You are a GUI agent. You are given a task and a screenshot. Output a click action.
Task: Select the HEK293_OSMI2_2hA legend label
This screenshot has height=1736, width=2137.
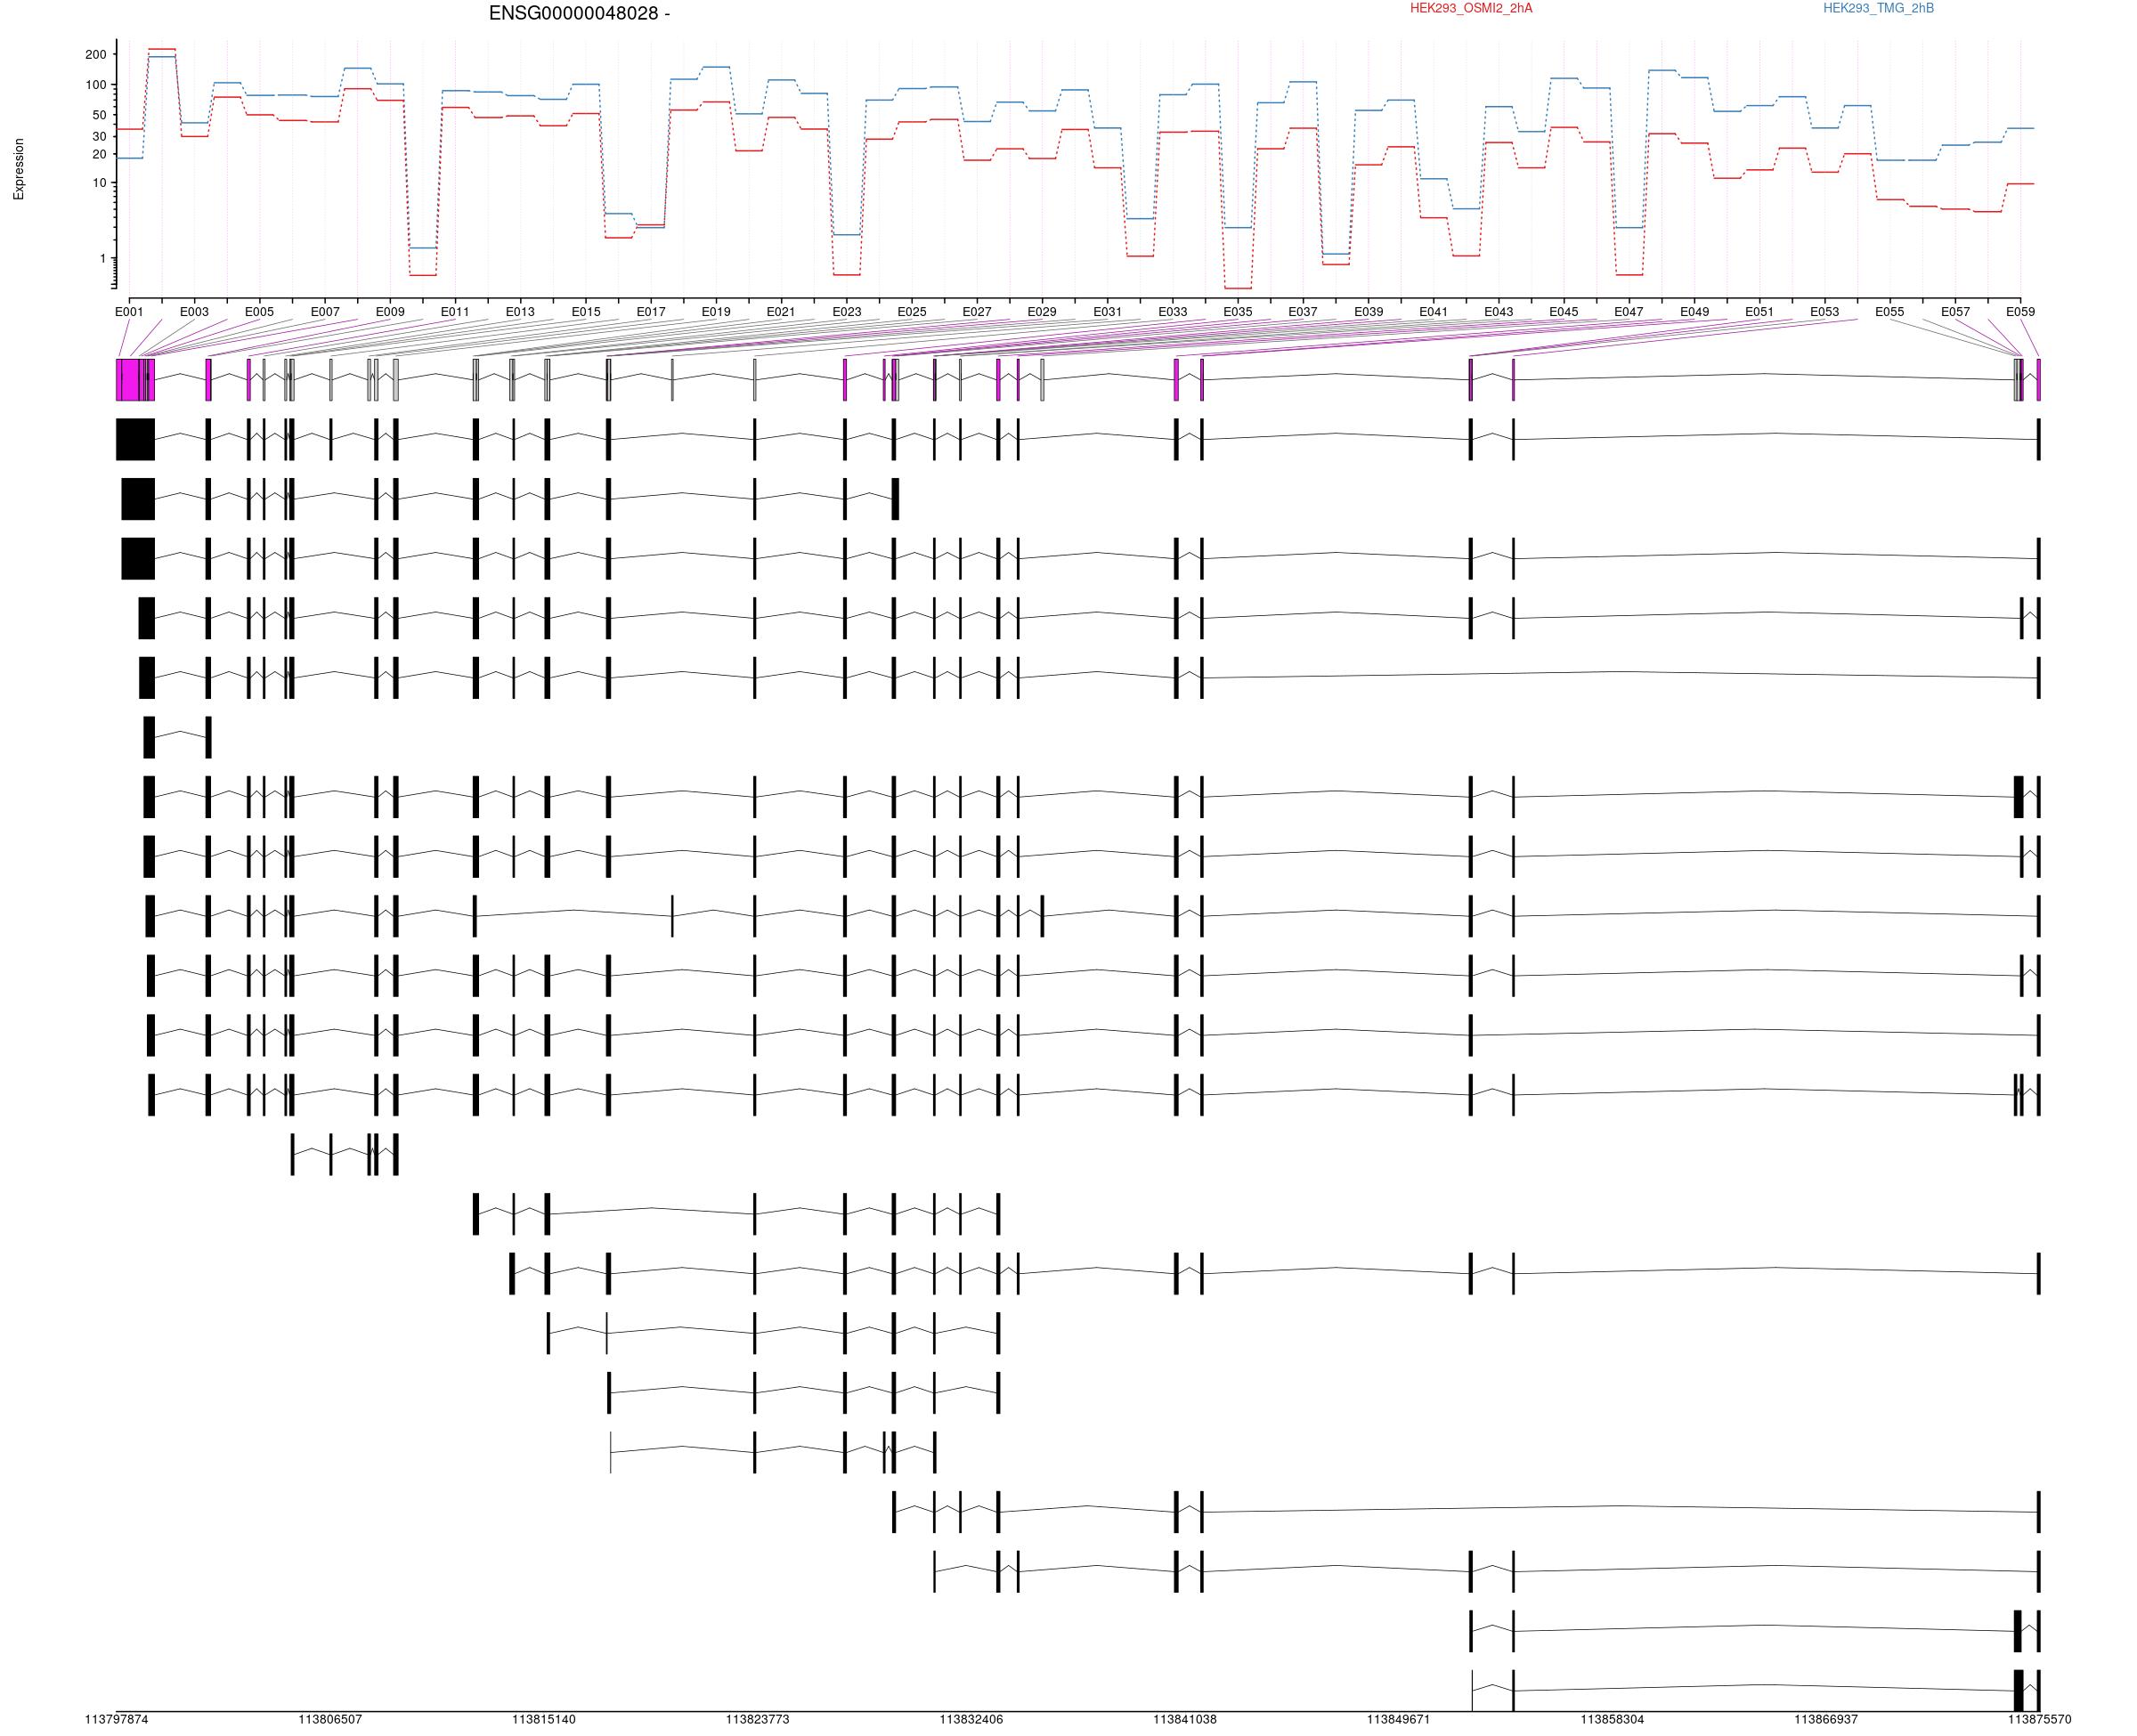(1470, 8)
